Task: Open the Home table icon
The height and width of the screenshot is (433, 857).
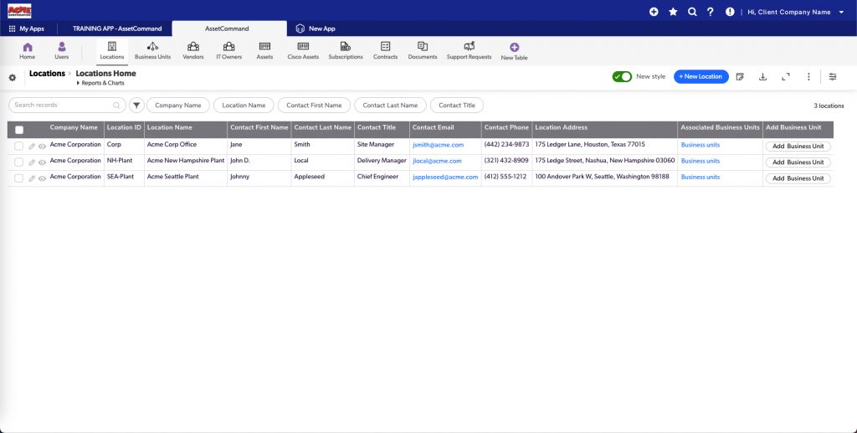Action: point(28,47)
